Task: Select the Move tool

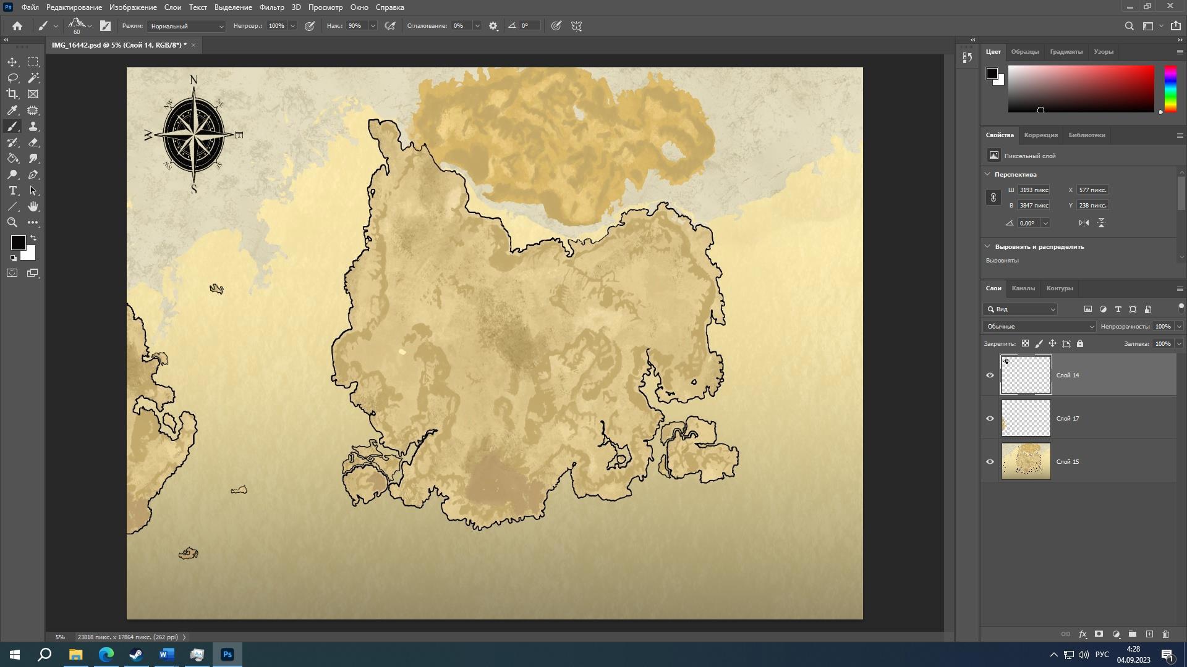Action: (x=12, y=62)
